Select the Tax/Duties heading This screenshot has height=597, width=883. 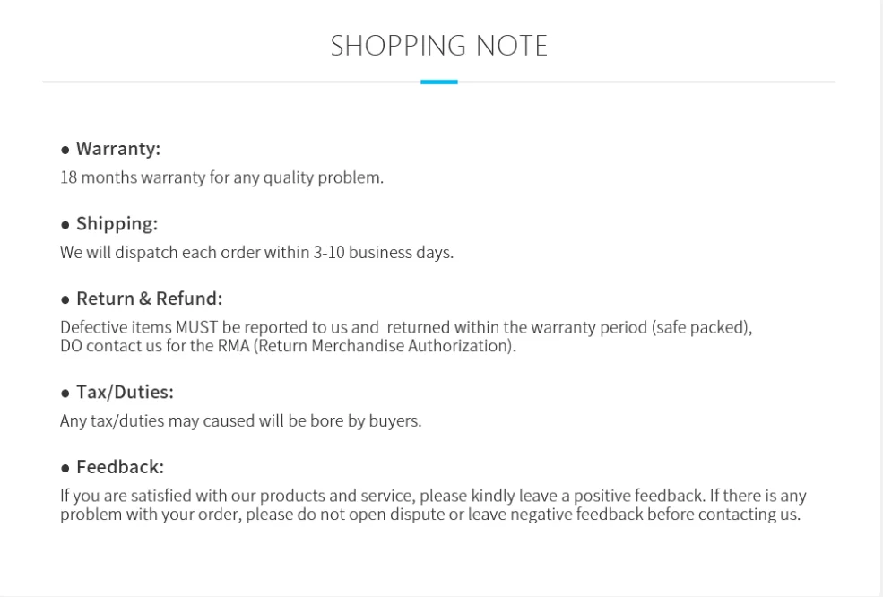tap(125, 393)
